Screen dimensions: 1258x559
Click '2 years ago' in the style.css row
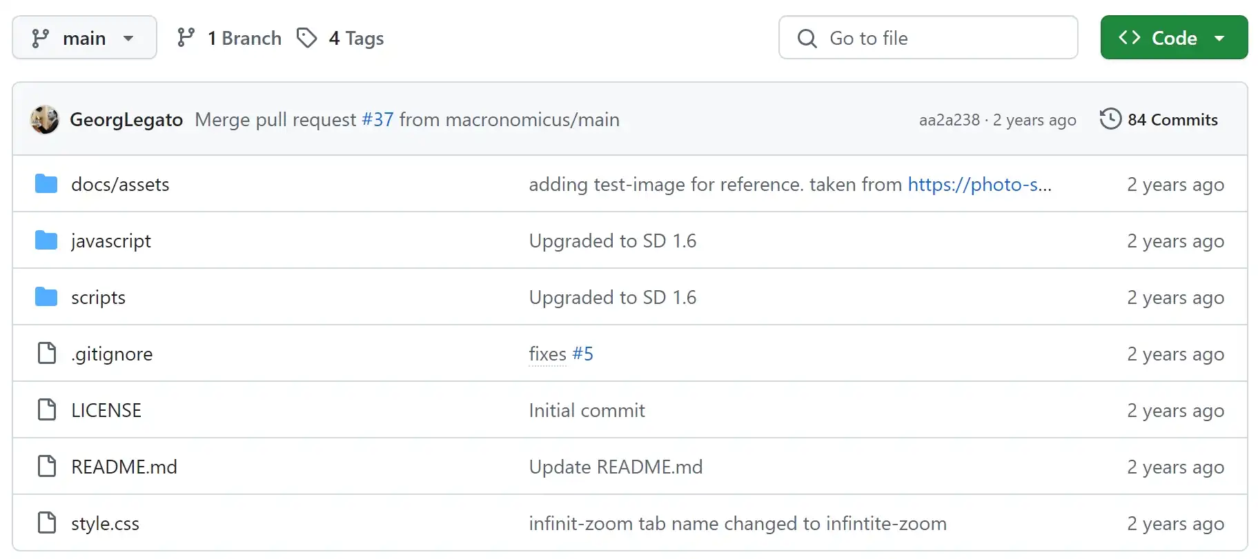pos(1176,523)
